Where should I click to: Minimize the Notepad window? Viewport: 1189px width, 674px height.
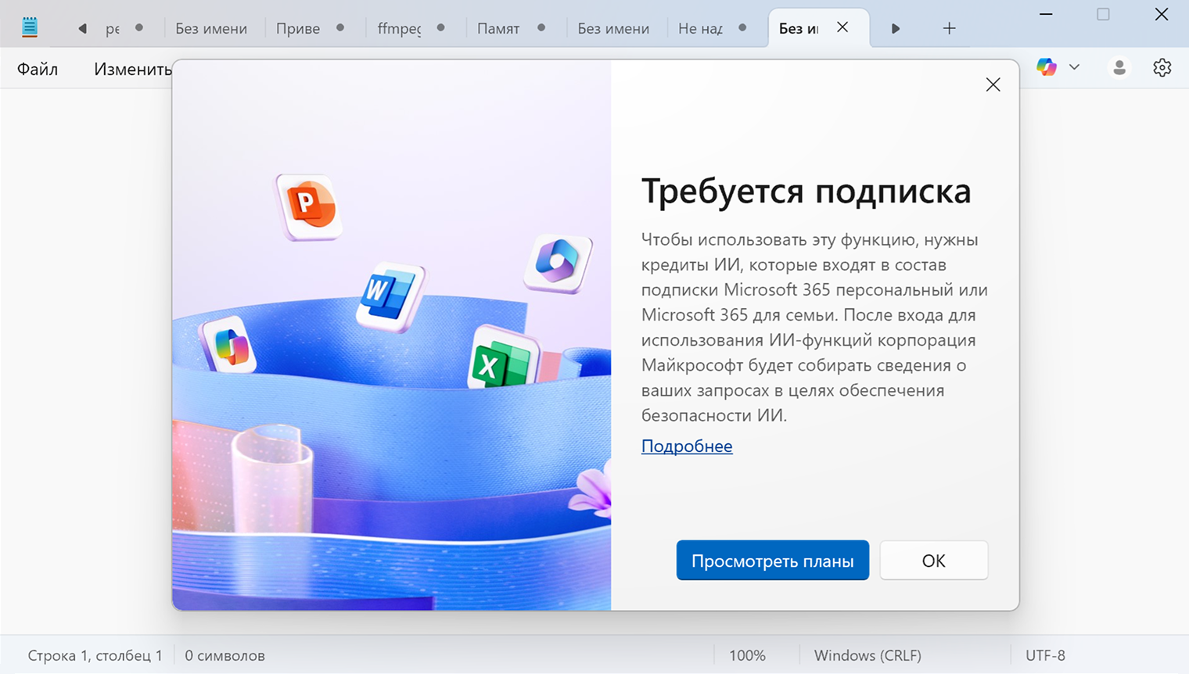1046,14
